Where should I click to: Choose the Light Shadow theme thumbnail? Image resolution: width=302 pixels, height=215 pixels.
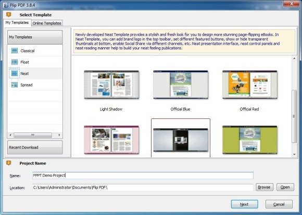tap(111, 85)
